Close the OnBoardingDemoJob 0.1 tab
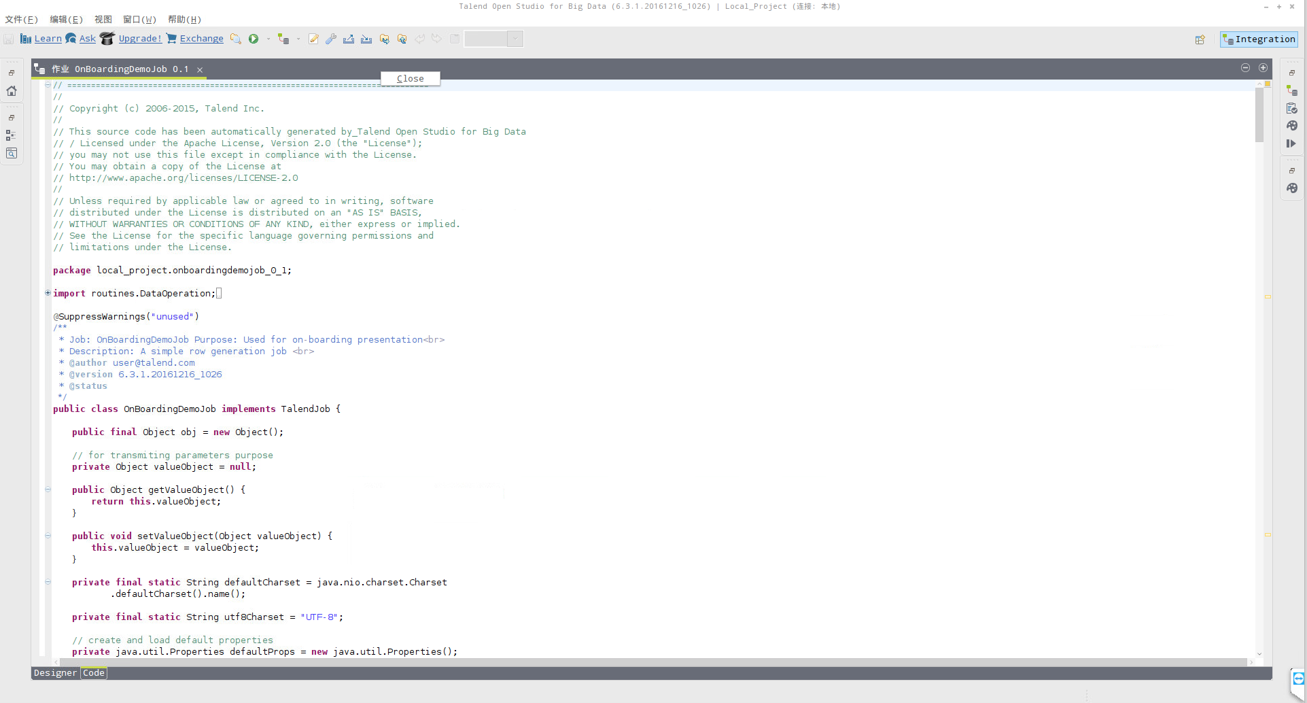Viewport: 1307px width, 703px height. click(x=200, y=69)
